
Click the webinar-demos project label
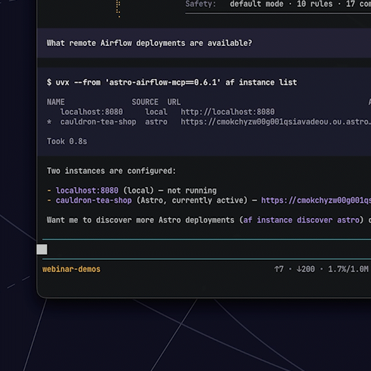[x=71, y=269]
